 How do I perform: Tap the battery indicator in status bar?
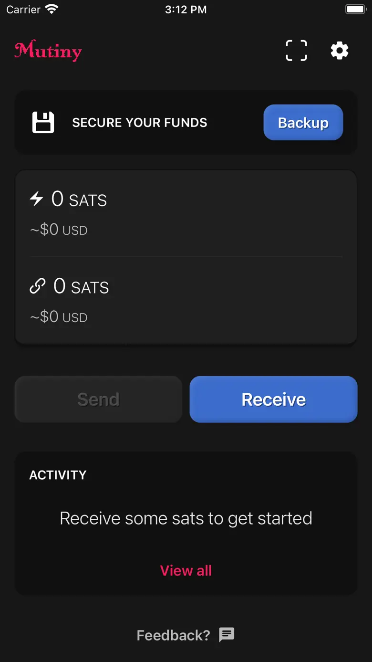point(355,9)
